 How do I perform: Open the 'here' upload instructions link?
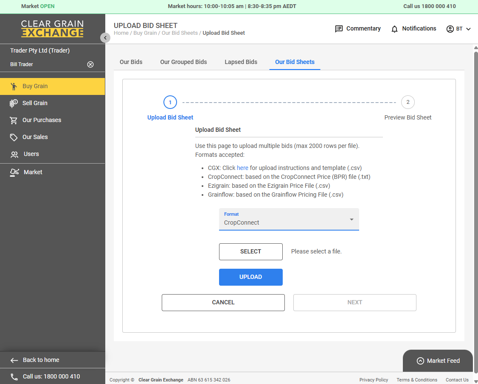tap(242, 168)
